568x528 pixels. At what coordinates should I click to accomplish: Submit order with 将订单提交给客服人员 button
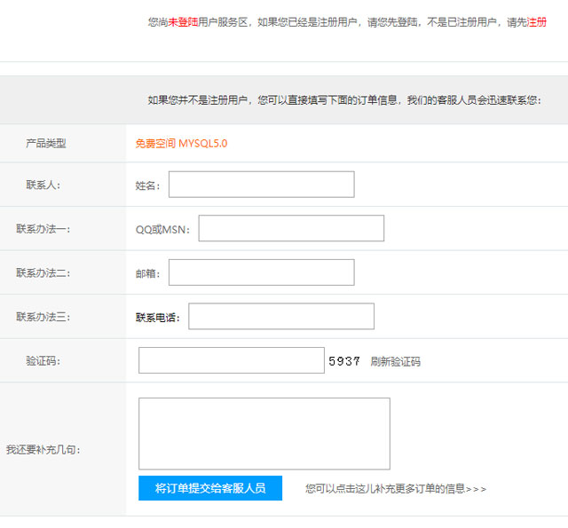tap(210, 488)
